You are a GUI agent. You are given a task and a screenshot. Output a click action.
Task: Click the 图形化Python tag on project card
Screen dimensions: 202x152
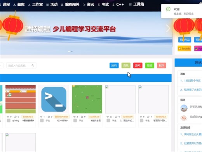click(62, 117)
